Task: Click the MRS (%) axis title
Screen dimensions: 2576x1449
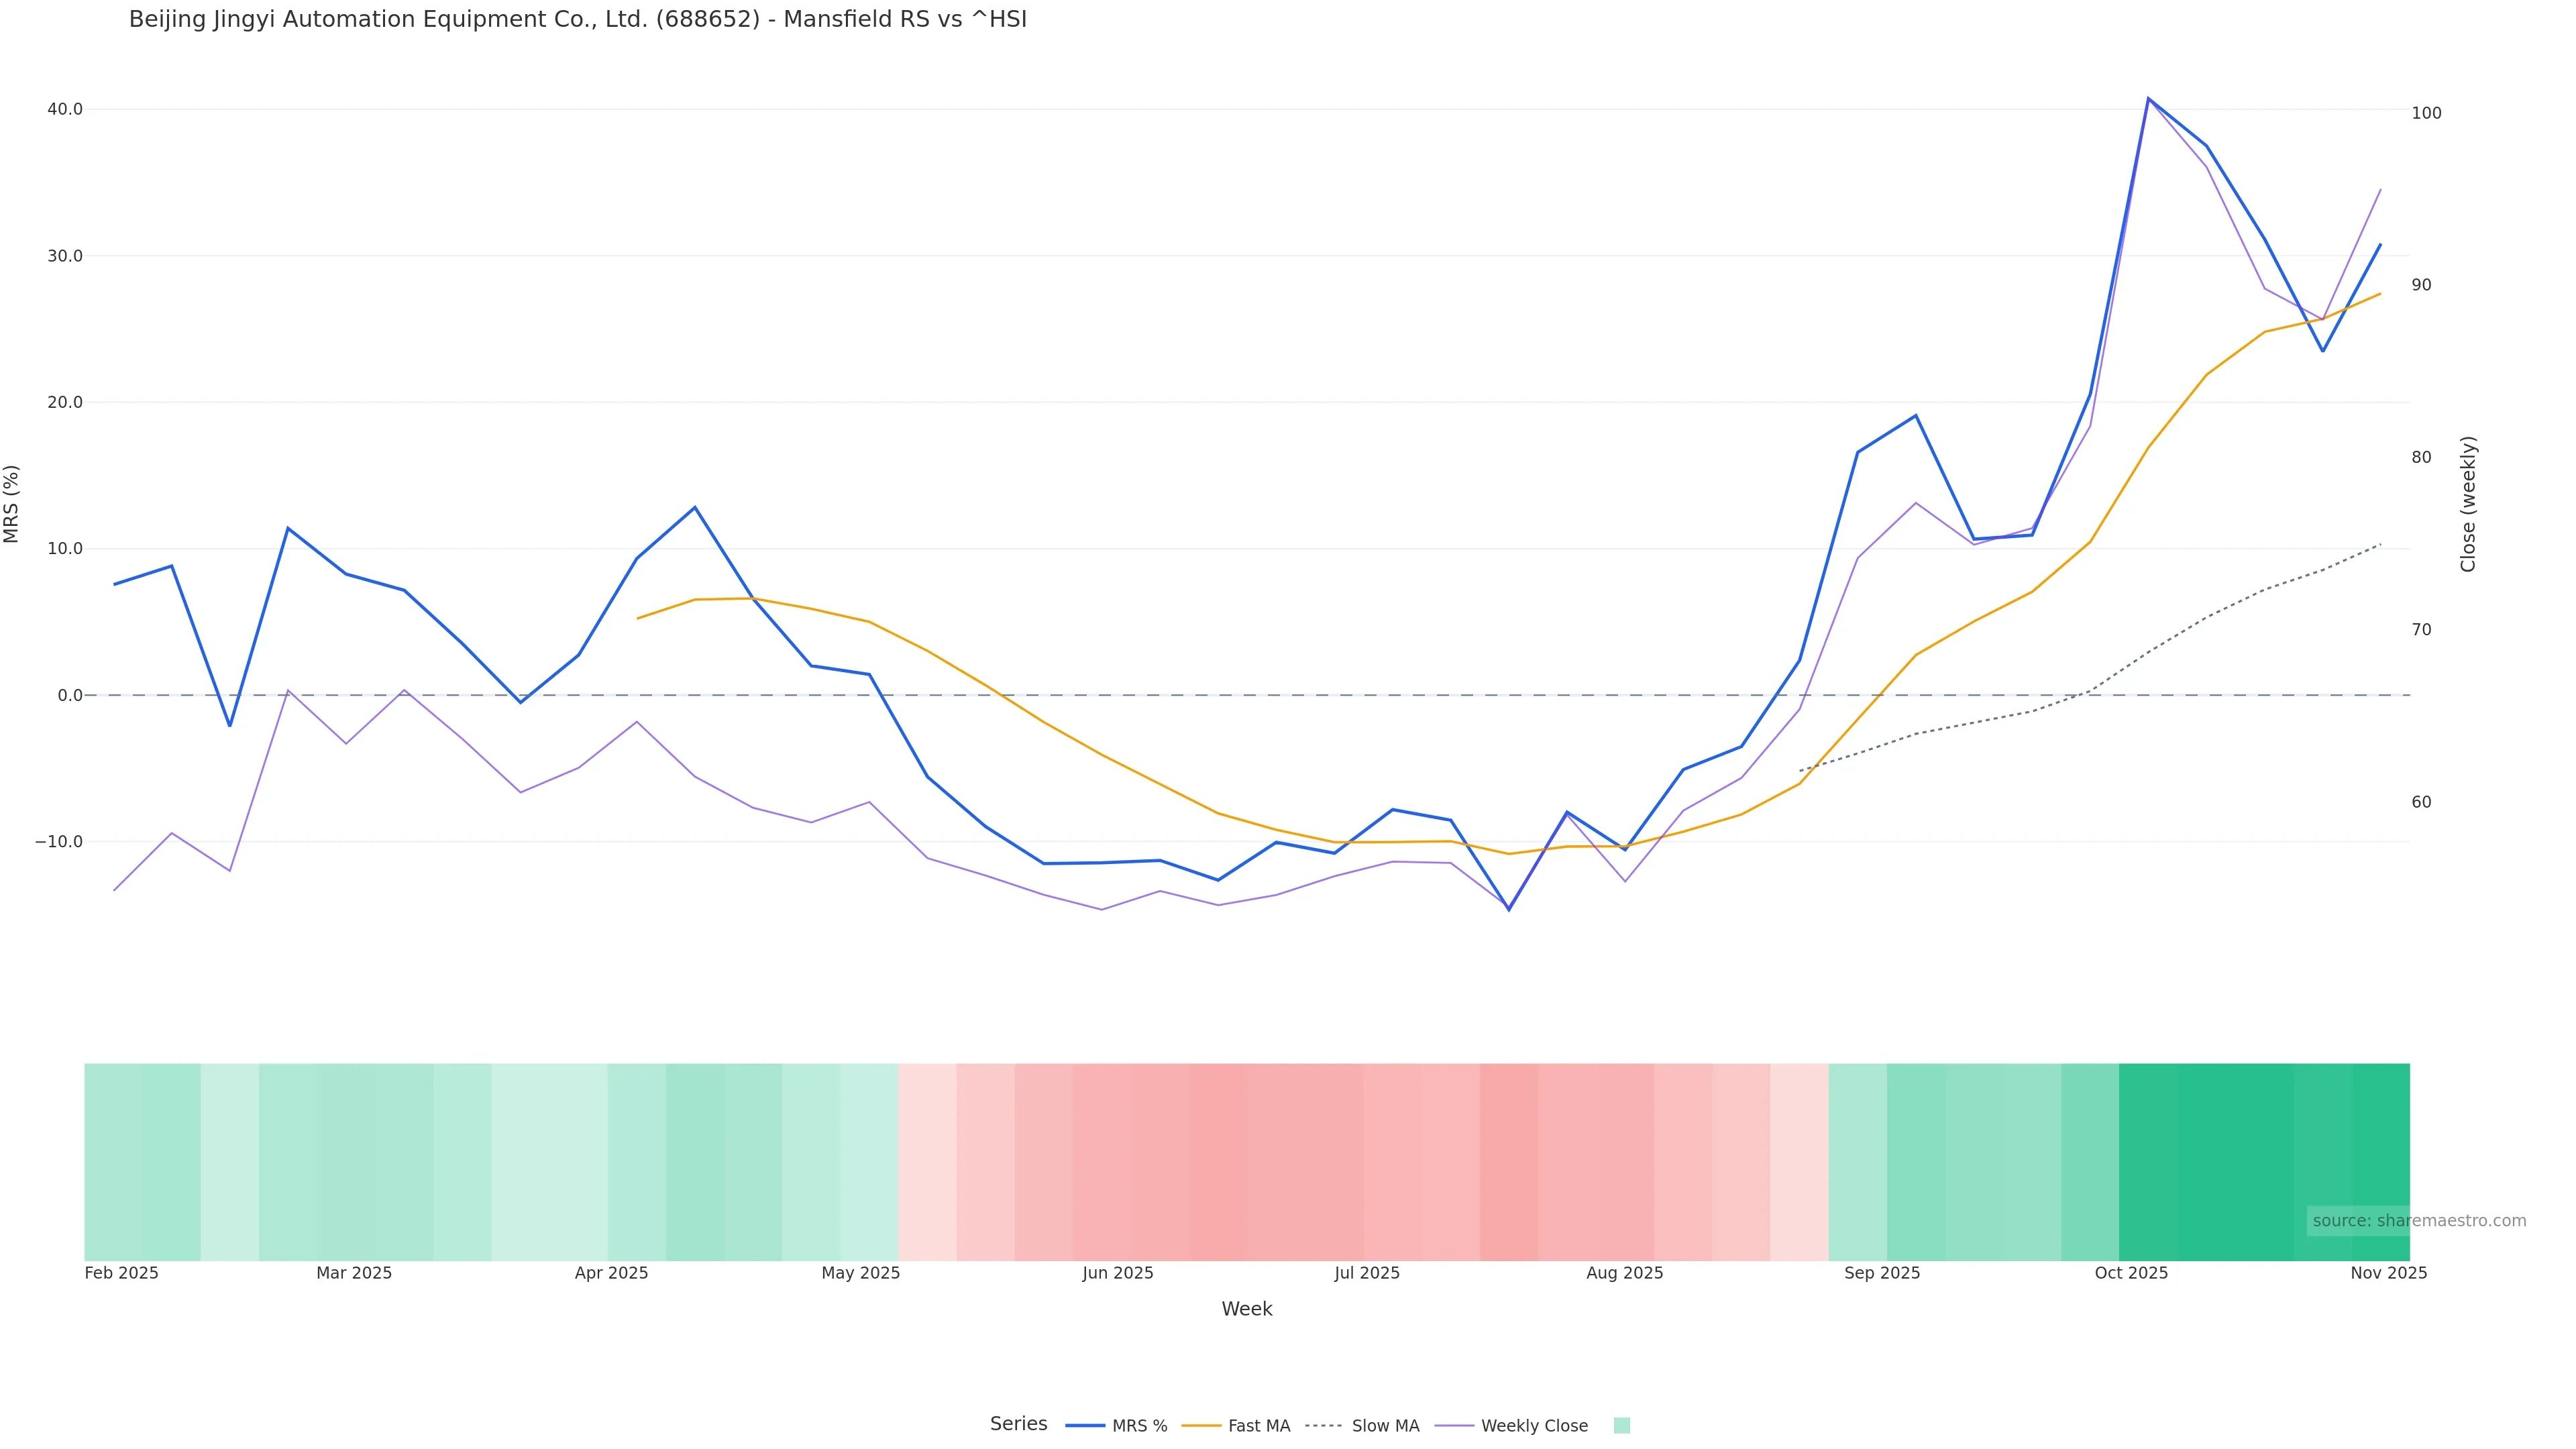Action: [x=12, y=503]
